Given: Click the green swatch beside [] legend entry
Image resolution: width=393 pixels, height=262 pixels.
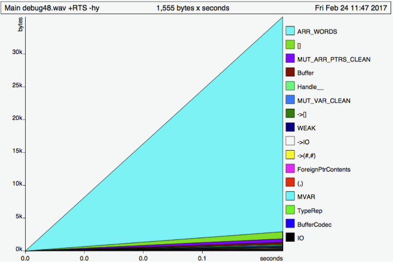Looking at the screenshot, I should [x=290, y=45].
